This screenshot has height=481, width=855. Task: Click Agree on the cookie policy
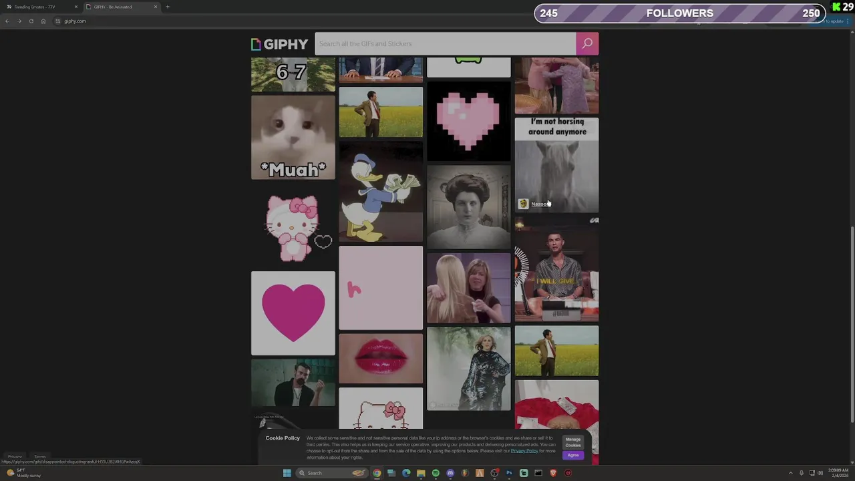(573, 455)
